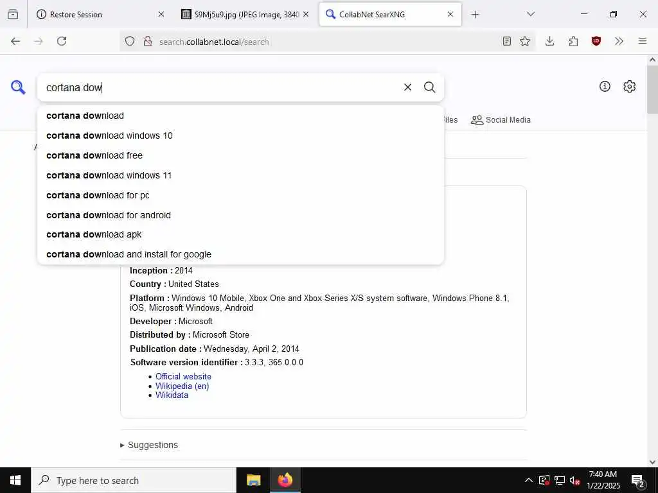Open the muted volume tray icon

tap(575, 480)
